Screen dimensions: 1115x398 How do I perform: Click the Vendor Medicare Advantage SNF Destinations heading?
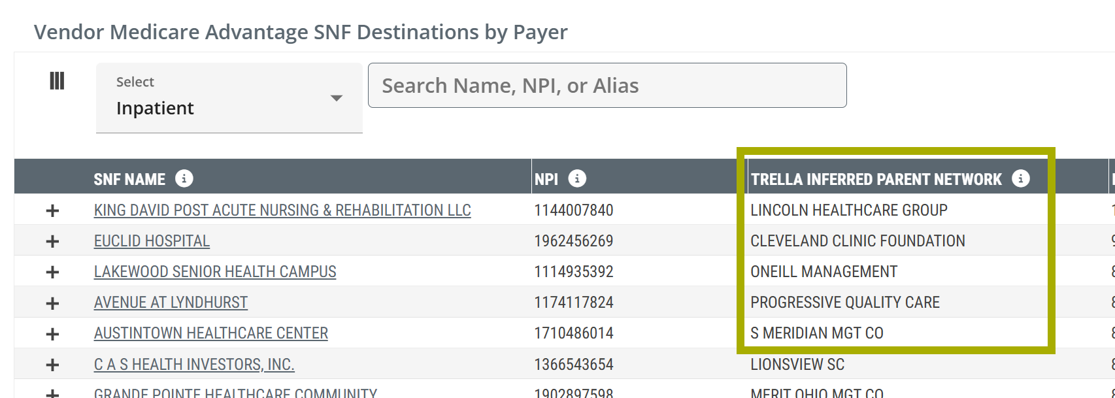(x=301, y=32)
